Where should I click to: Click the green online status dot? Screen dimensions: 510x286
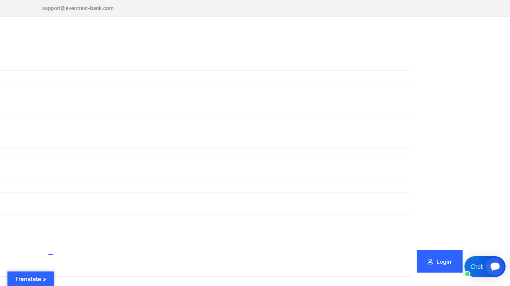tap(467, 274)
